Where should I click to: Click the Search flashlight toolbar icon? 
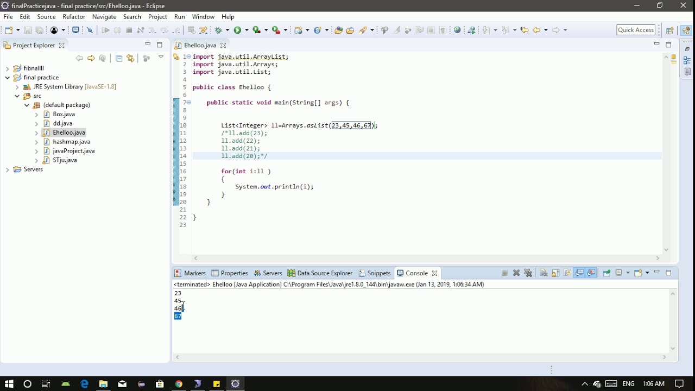coord(363,30)
